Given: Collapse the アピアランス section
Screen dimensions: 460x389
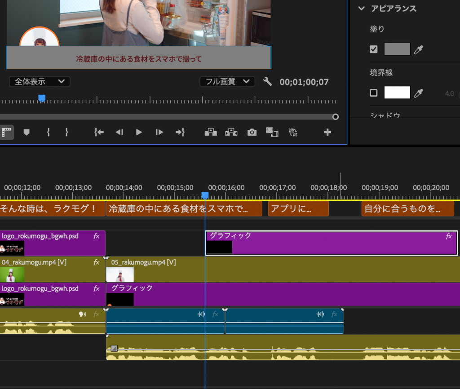Looking at the screenshot, I should coord(361,9).
